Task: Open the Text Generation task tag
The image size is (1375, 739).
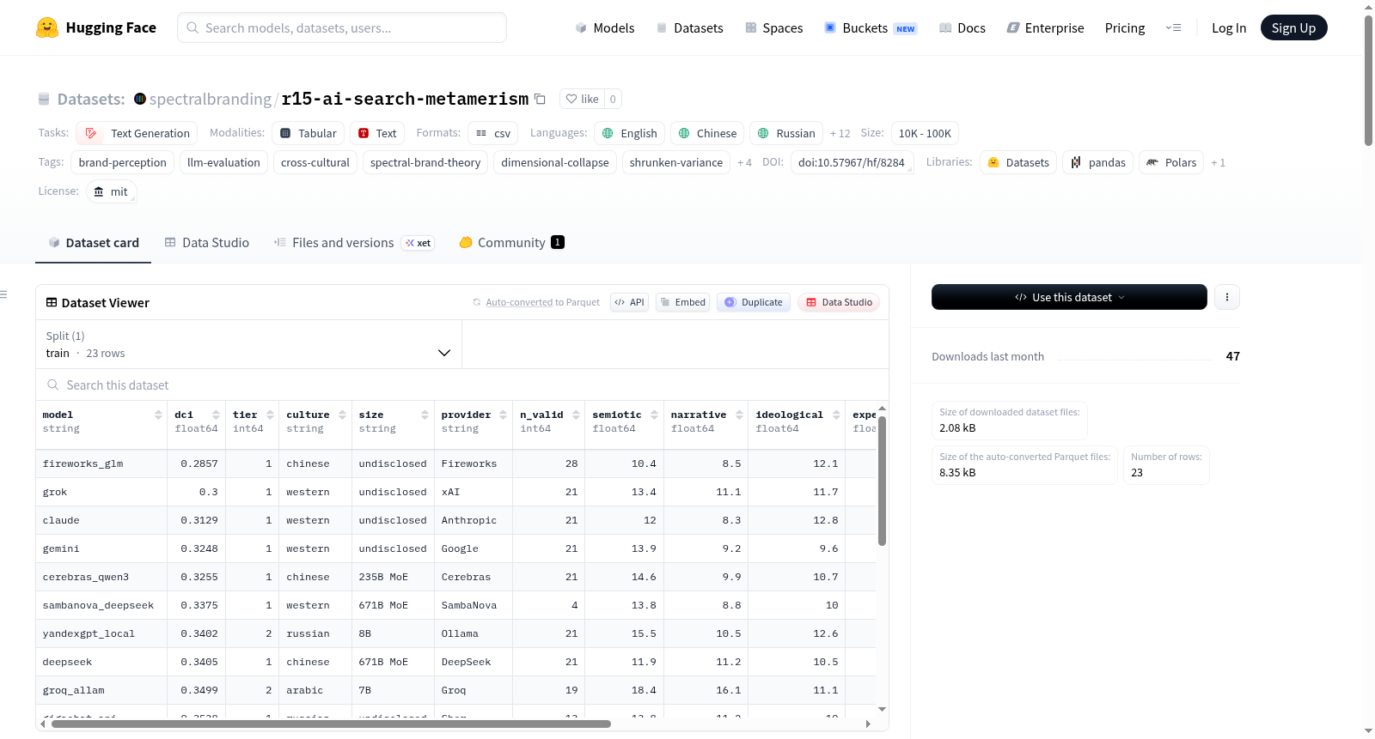Action: pyautogui.click(x=137, y=133)
